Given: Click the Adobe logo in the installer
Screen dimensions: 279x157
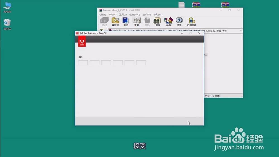Looking at the screenshot, I should point(82,42).
